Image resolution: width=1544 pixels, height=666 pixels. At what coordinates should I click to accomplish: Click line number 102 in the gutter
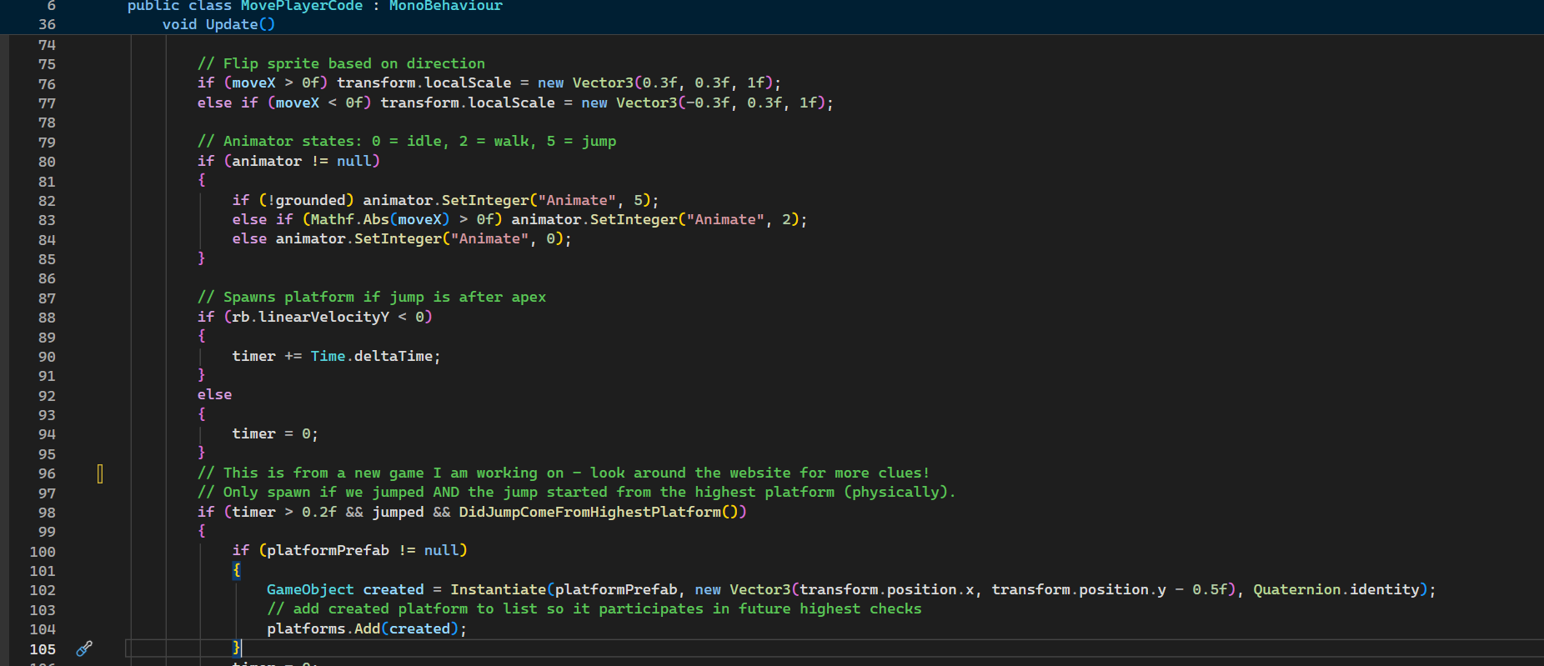point(43,590)
